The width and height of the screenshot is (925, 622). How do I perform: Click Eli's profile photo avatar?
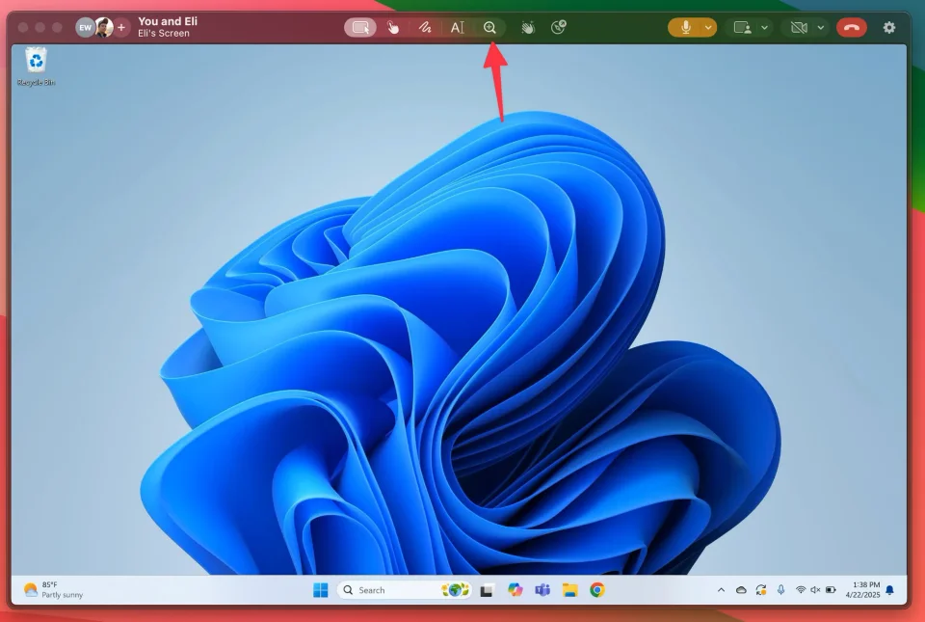(x=104, y=27)
